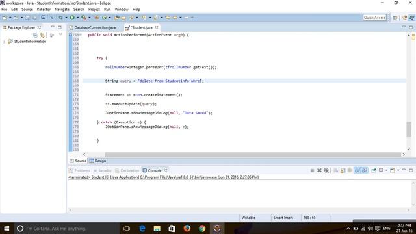The width and height of the screenshot is (416, 234).
Task: Open the Javadoc view tab
Action: 102,170
